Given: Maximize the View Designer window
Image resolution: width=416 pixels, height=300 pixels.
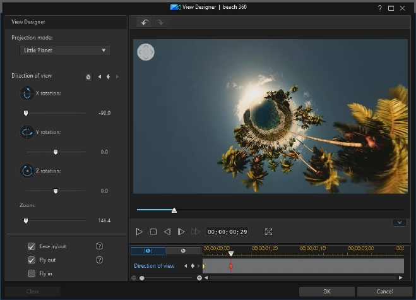Looking at the screenshot, I should [x=391, y=8].
